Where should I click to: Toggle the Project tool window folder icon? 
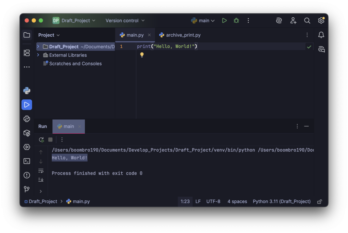click(x=27, y=35)
